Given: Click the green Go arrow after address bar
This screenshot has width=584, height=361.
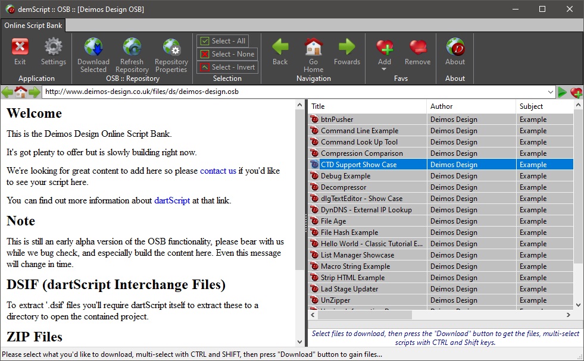Looking at the screenshot, I should pos(562,92).
